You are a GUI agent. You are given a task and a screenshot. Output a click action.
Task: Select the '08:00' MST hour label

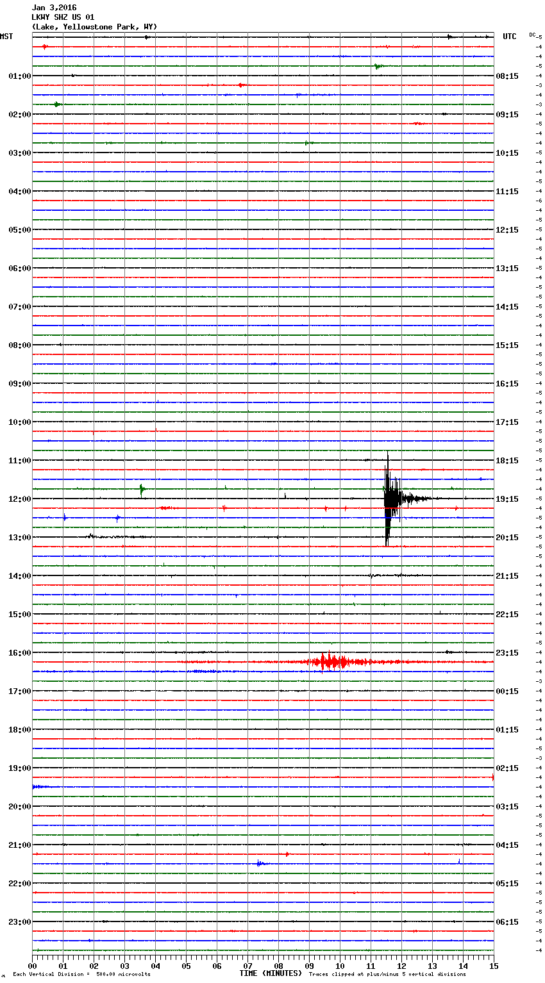pyautogui.click(x=20, y=345)
